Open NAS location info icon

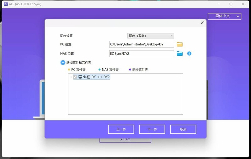pos(189,54)
